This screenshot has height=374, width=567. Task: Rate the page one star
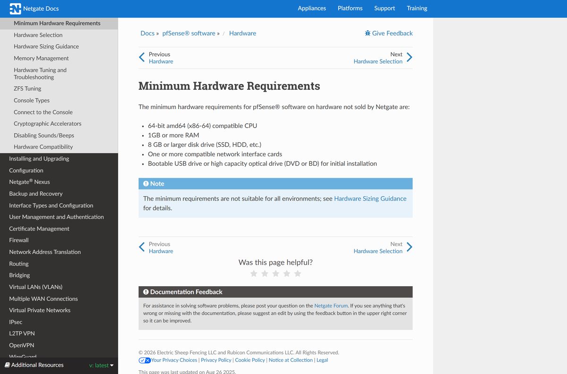(x=254, y=273)
